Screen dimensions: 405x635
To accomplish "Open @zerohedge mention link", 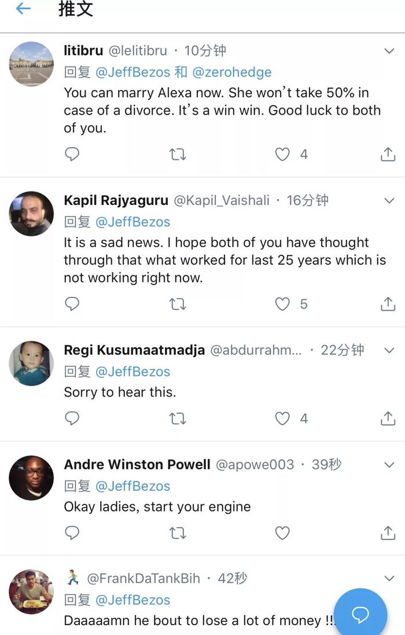I will click(231, 72).
